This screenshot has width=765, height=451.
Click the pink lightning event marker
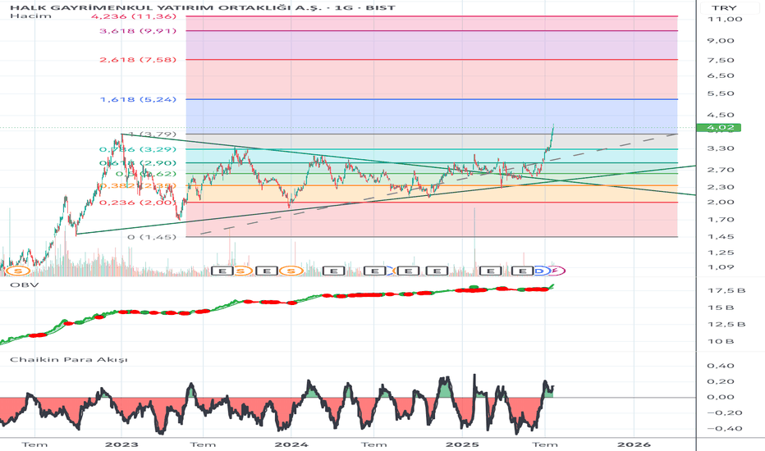556,271
